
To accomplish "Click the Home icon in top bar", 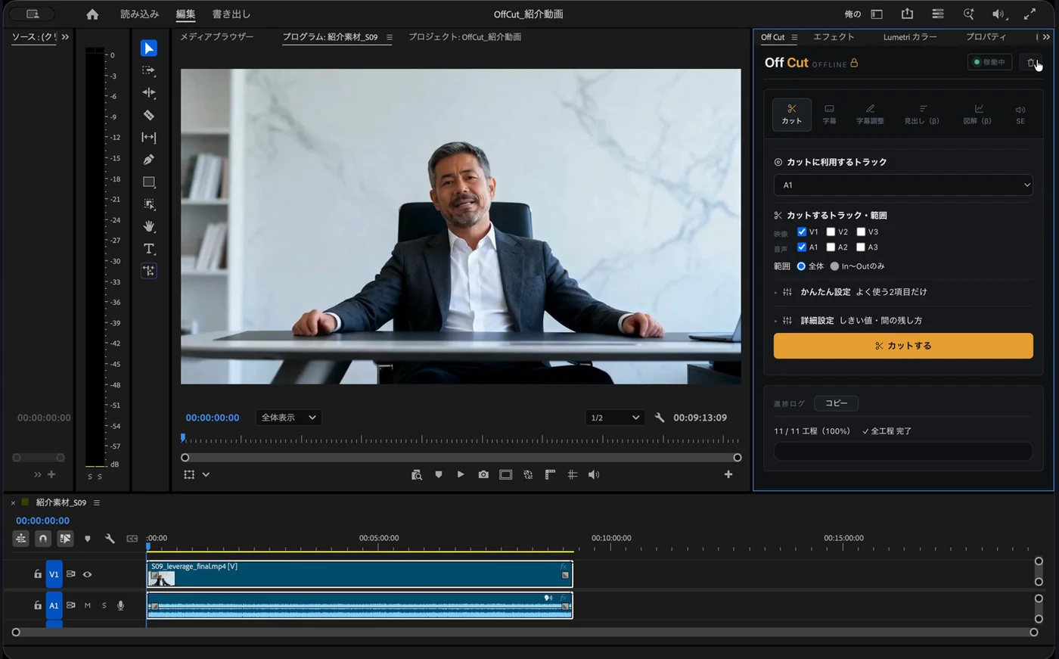I will click(x=92, y=14).
